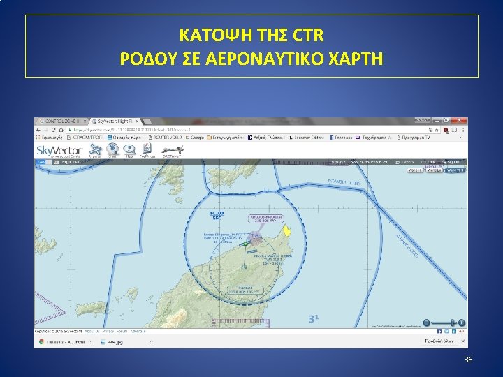Open the 404.jpg downloaded file

click(112, 341)
